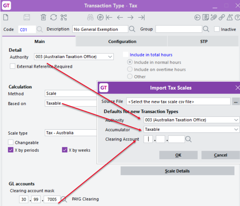Enable External Reference Required checkbox

12,66
